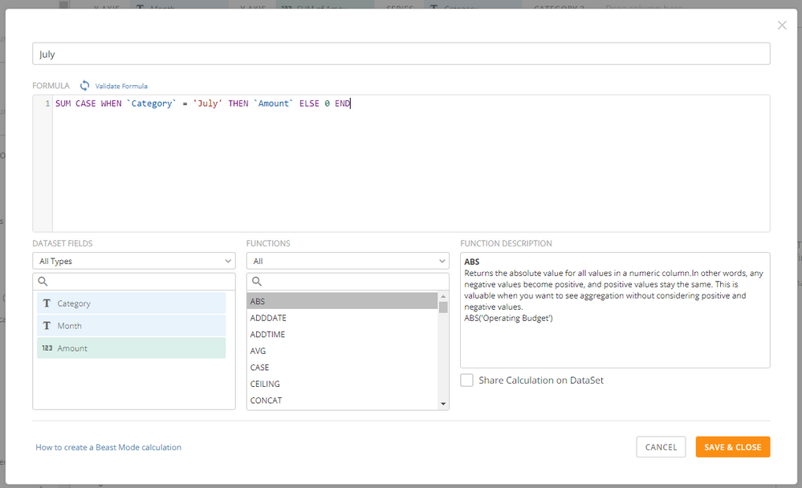This screenshot has width=802, height=488.
Task: Click the functions list scroll up arrow
Action: click(443, 296)
